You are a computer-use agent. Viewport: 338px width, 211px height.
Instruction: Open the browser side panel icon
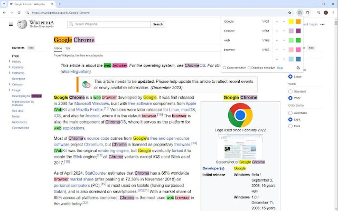click(307, 13)
